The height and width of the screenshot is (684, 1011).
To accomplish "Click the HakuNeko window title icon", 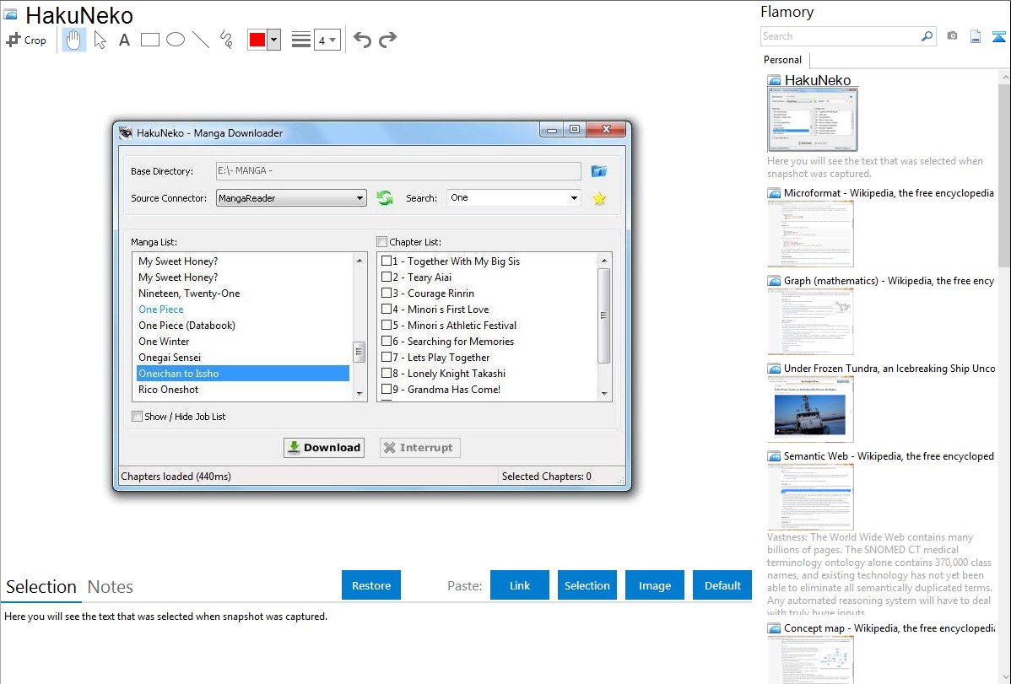I will [126, 132].
